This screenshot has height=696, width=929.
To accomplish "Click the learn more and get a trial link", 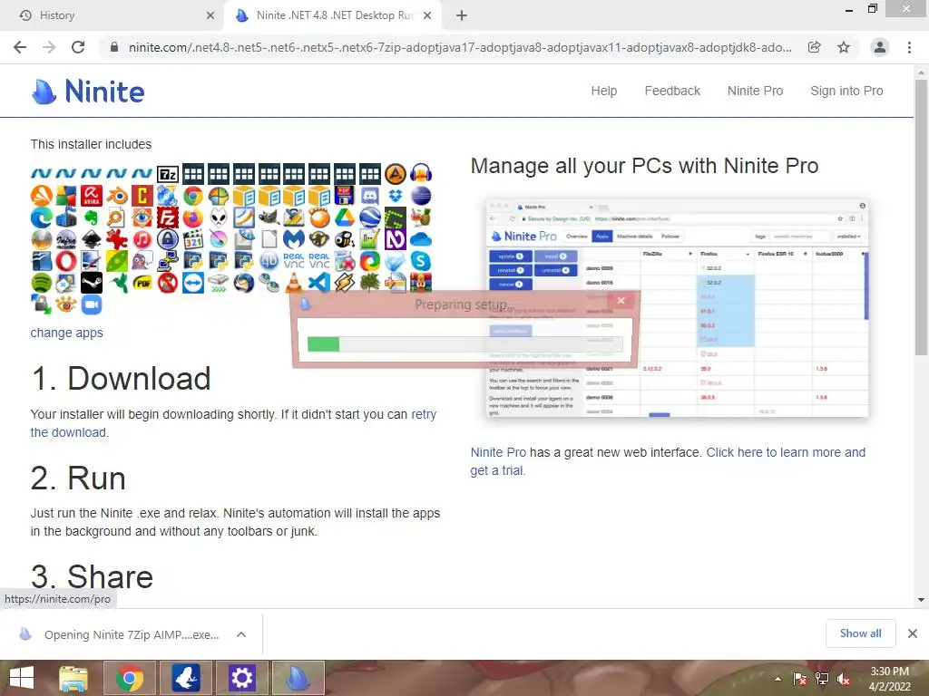I will pos(668,461).
